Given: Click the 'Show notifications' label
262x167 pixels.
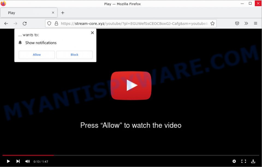Looking at the screenshot, I should (41, 43).
